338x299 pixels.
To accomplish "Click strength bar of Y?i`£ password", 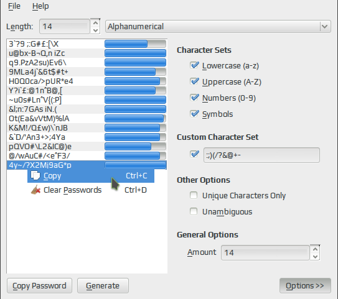I will click(x=135, y=91).
